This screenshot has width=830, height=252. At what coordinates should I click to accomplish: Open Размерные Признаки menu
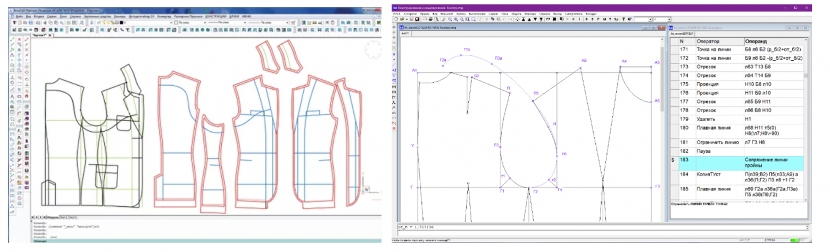click(188, 16)
